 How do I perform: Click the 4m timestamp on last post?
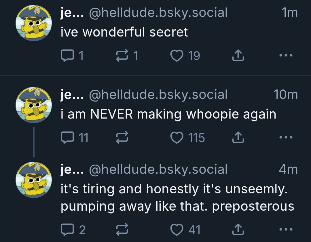pos(288,169)
